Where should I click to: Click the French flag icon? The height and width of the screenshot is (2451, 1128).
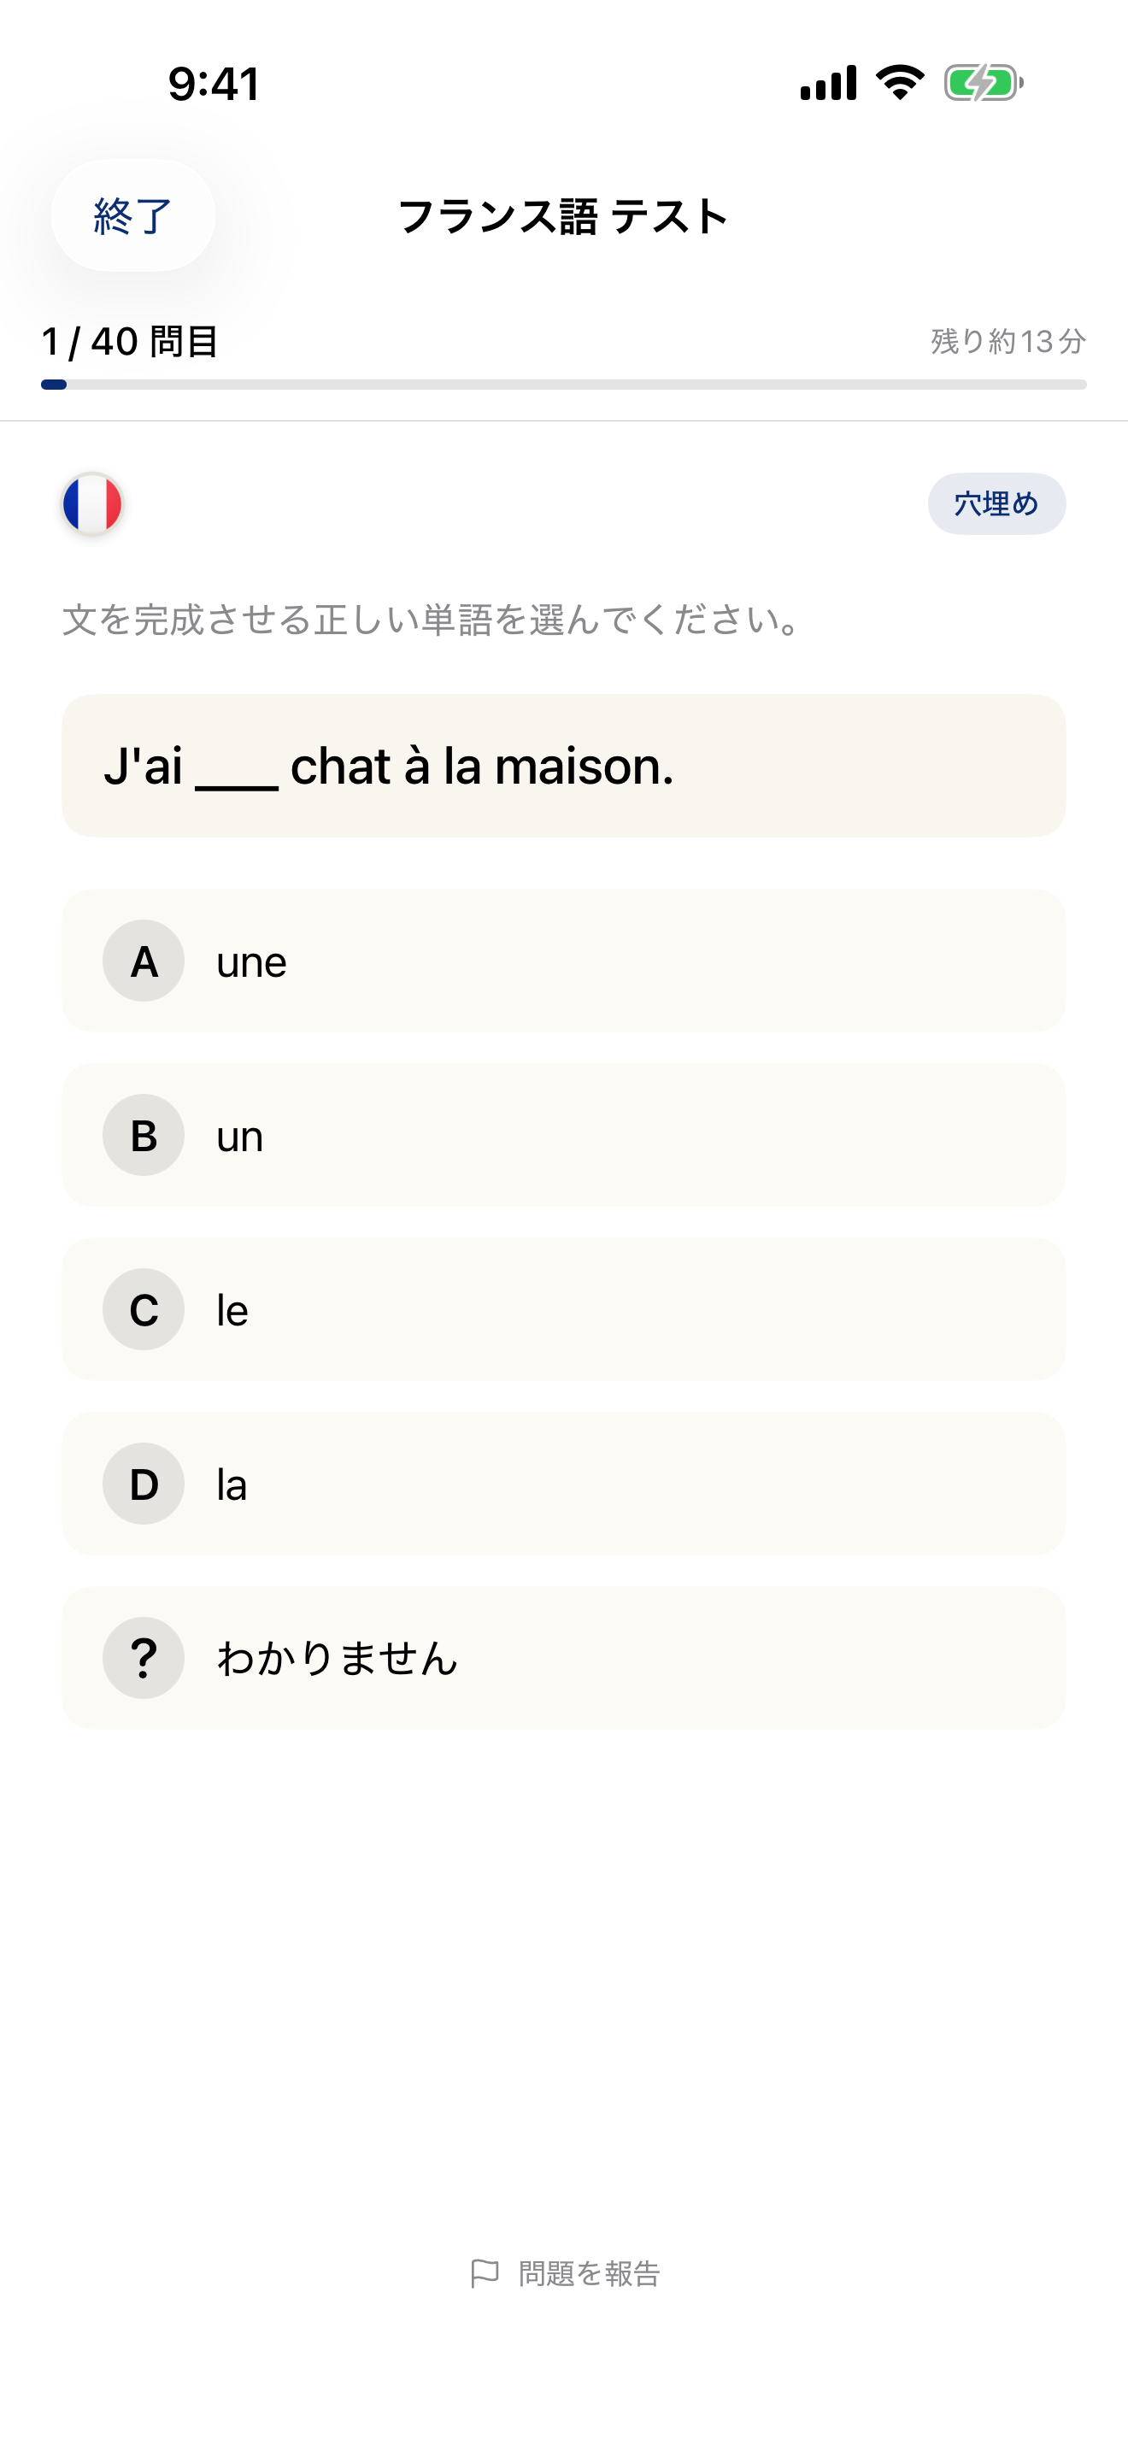point(91,505)
